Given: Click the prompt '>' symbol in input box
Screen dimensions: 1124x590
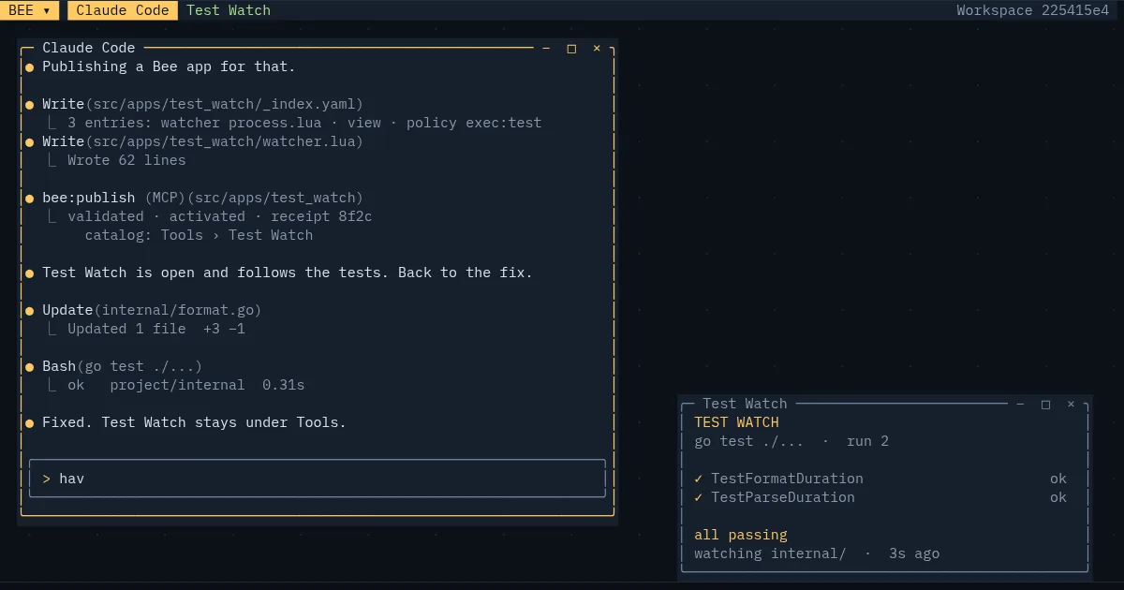Looking at the screenshot, I should click(x=47, y=479).
